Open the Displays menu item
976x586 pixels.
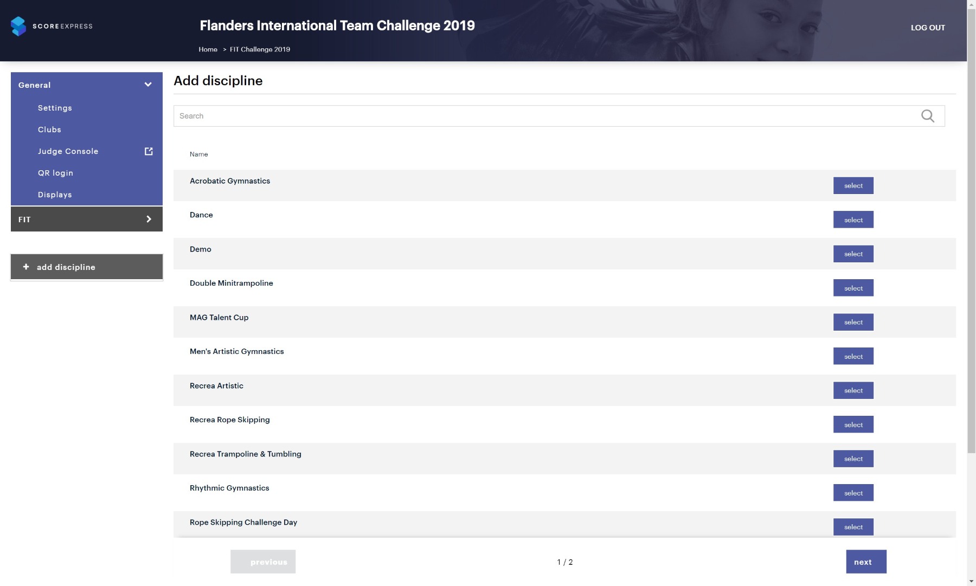(x=55, y=195)
